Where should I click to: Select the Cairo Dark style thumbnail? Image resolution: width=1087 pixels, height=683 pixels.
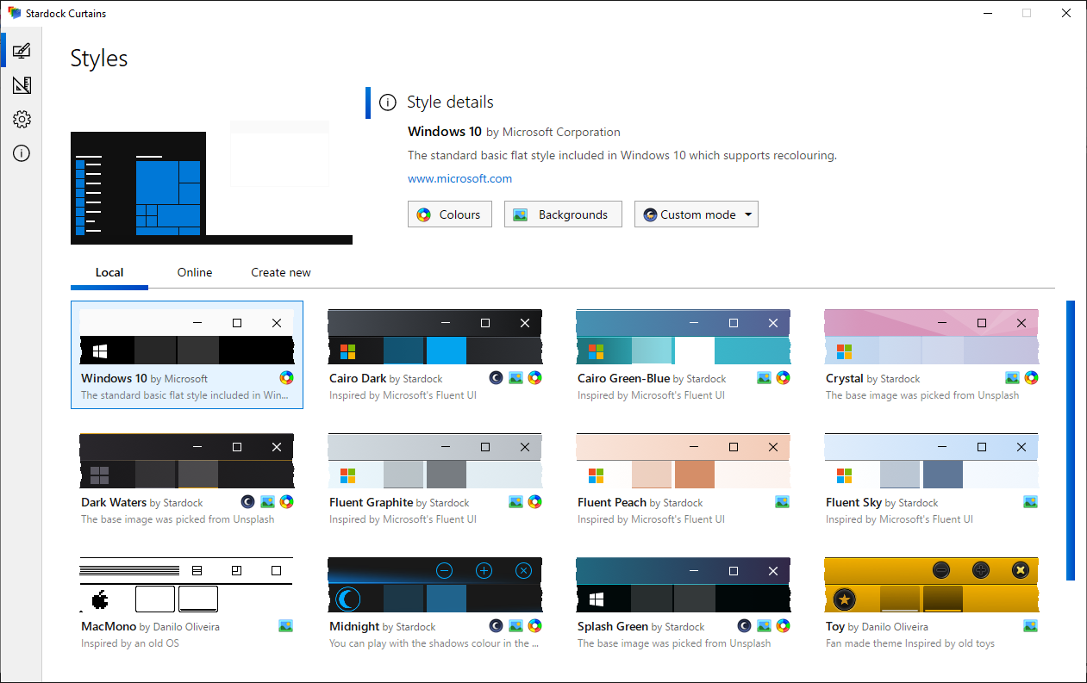tap(434, 337)
